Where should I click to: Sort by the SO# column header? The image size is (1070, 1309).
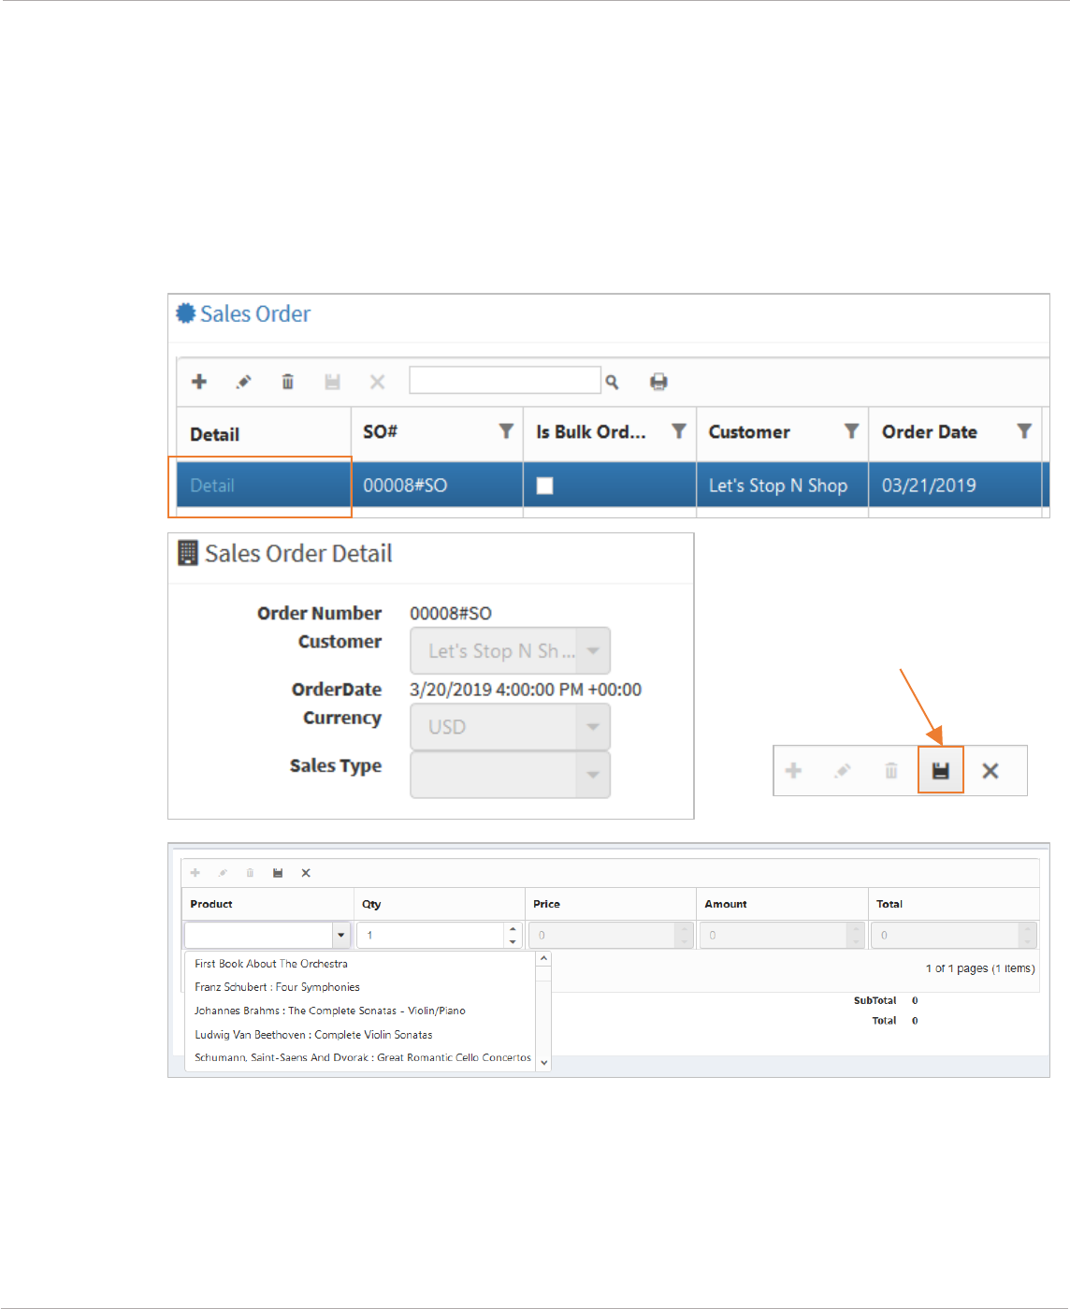click(381, 431)
